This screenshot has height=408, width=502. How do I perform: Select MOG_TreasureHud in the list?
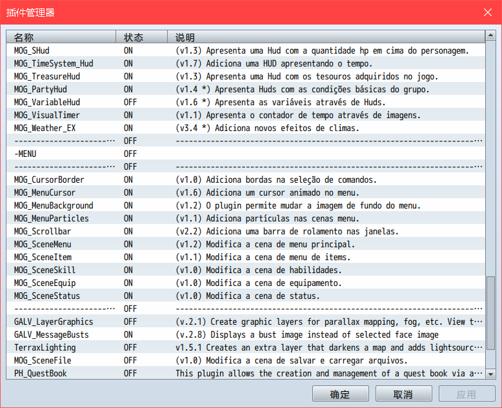246,76
